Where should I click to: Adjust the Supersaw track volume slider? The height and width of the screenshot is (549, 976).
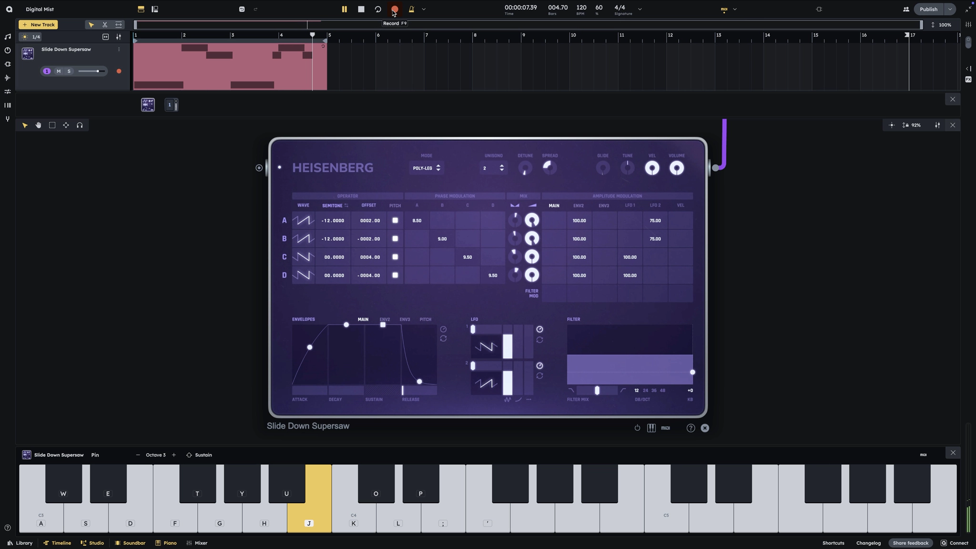coord(91,71)
